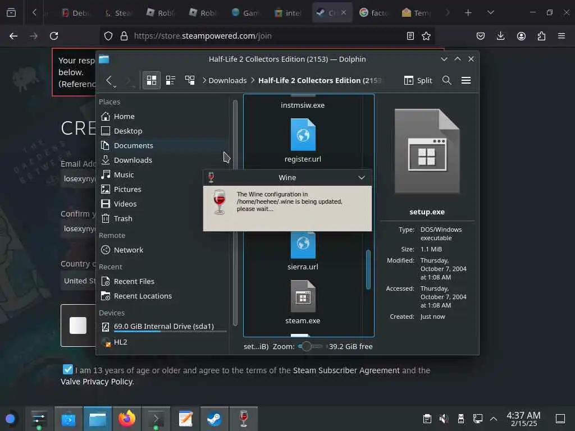Switch to the Temp Firefox tab

[x=416, y=13]
